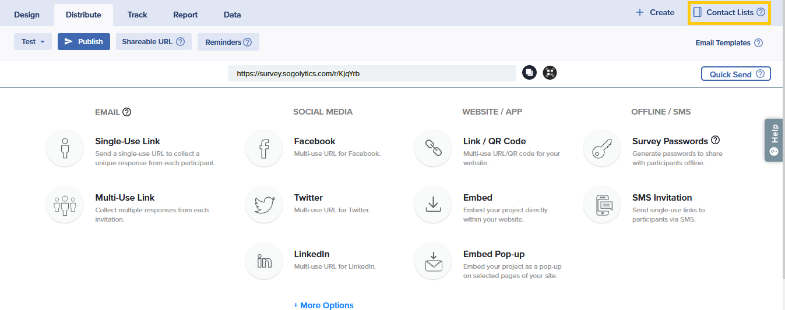
Task: Open the QR code icon
Action: click(x=550, y=73)
